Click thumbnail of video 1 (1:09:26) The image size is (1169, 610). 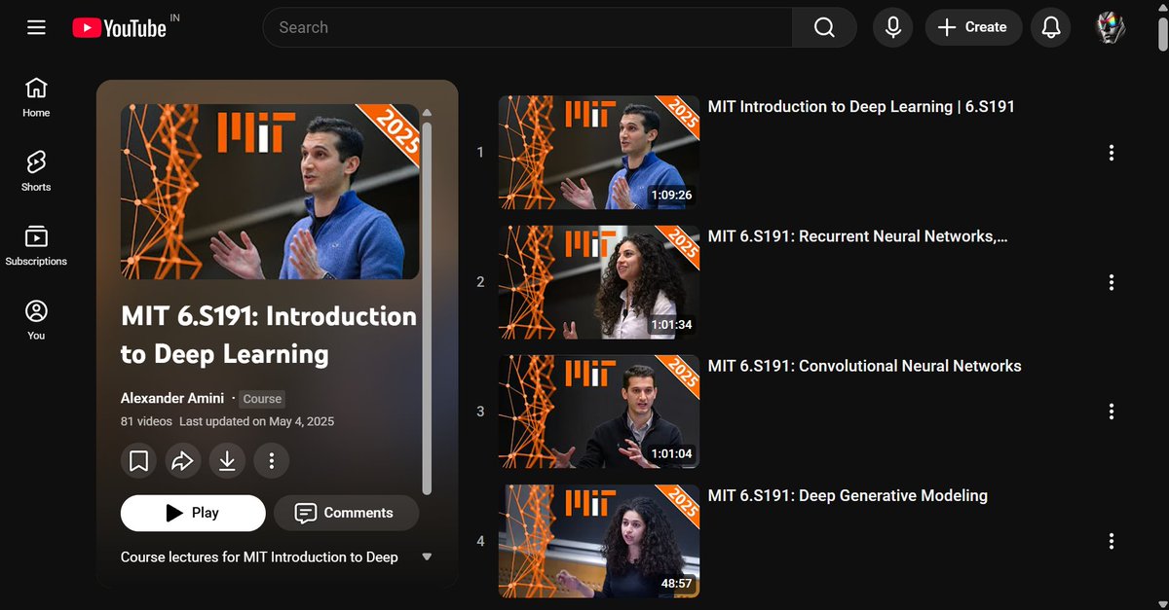pyautogui.click(x=599, y=152)
